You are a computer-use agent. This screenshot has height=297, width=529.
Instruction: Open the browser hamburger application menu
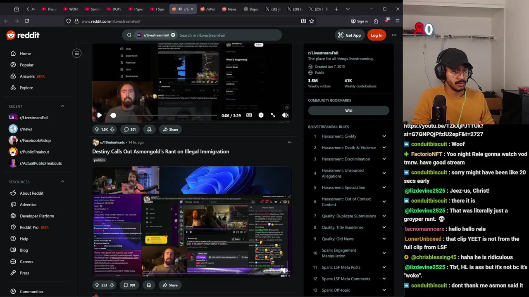click(398, 21)
